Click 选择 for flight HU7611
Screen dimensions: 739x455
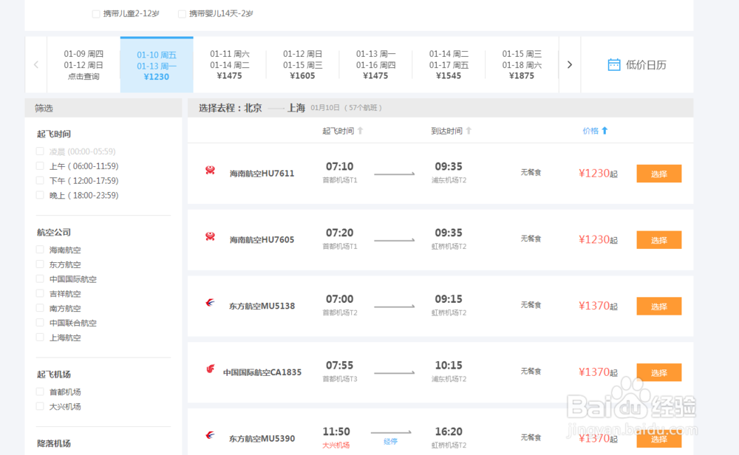[658, 174]
